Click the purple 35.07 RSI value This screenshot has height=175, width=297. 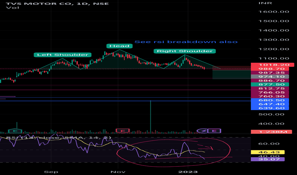click(x=268, y=159)
